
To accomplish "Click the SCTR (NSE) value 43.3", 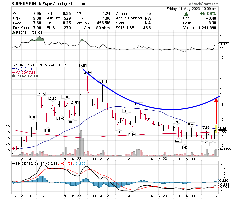I will pos(147,28).
